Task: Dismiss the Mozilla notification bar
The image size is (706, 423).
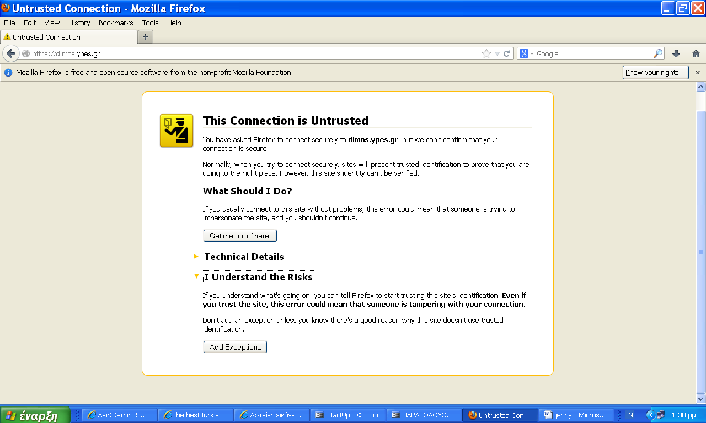Action: coord(697,73)
